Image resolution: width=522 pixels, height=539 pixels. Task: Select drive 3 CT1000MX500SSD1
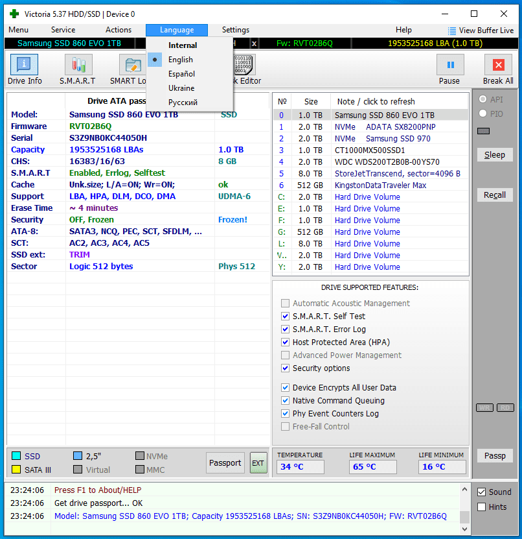[x=370, y=150]
